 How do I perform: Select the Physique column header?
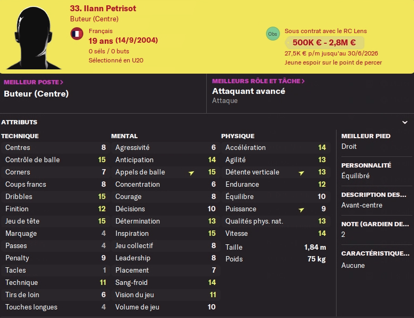point(238,136)
